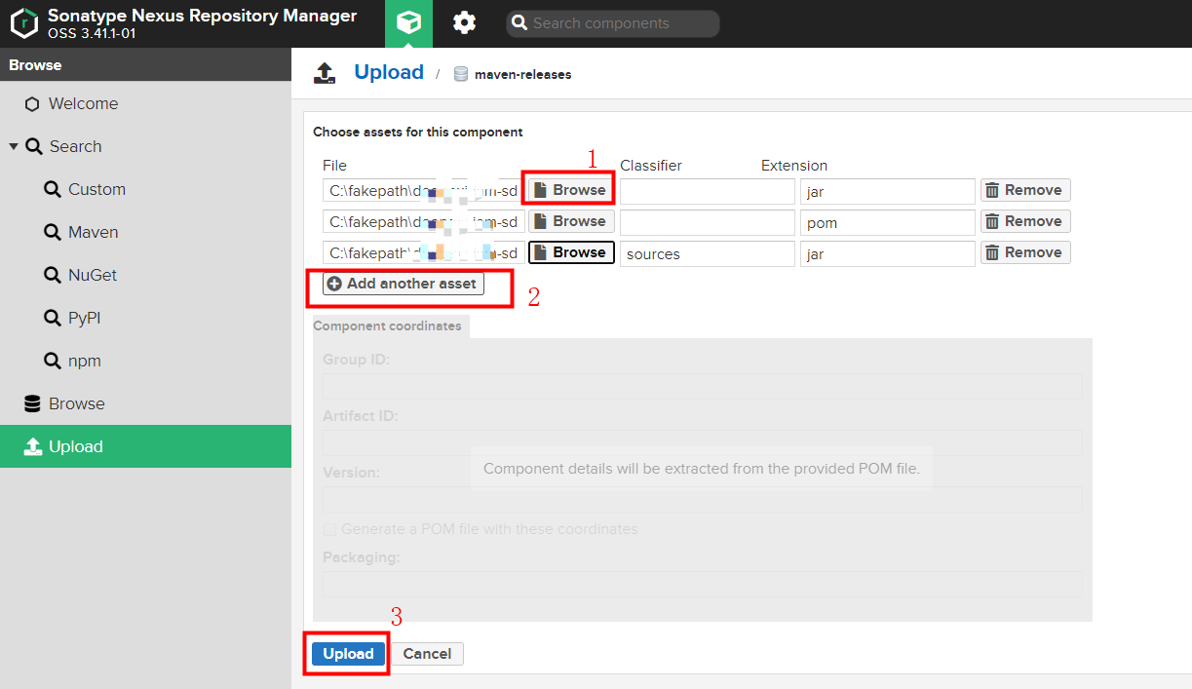Click Classifier field of first row
Image resolution: width=1192 pixels, height=689 pixels.
(x=708, y=191)
